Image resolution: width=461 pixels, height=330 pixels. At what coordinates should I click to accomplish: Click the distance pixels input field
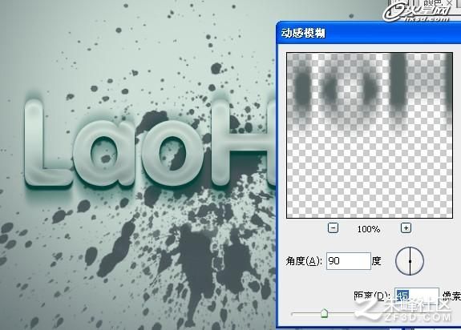coord(417,295)
